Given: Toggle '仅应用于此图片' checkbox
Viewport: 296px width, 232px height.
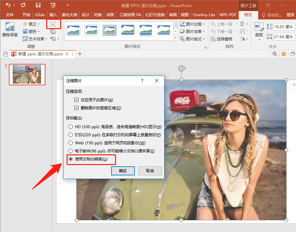Looking at the screenshot, I should (x=77, y=100).
